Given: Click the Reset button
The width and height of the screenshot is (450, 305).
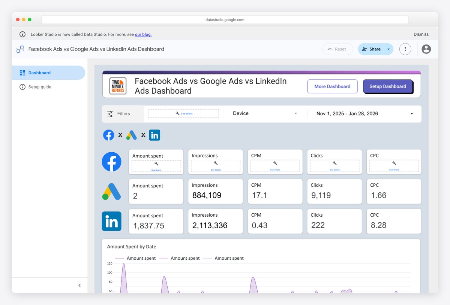Looking at the screenshot, I should coord(337,49).
